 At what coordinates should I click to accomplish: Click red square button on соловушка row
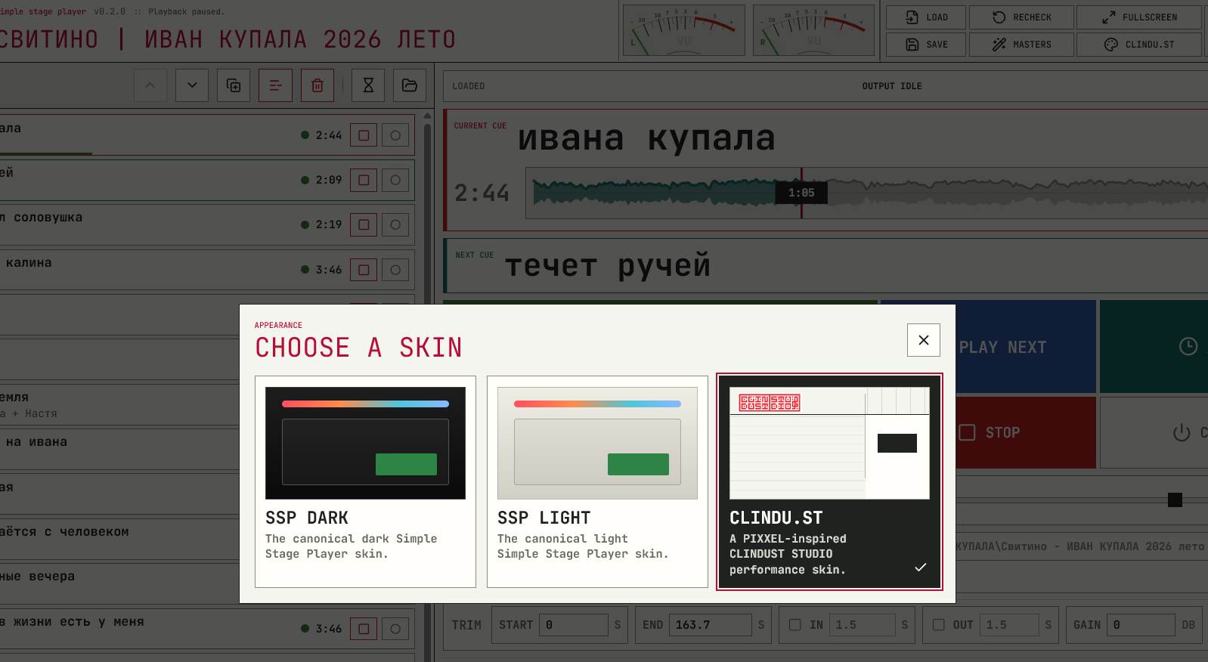(x=364, y=224)
